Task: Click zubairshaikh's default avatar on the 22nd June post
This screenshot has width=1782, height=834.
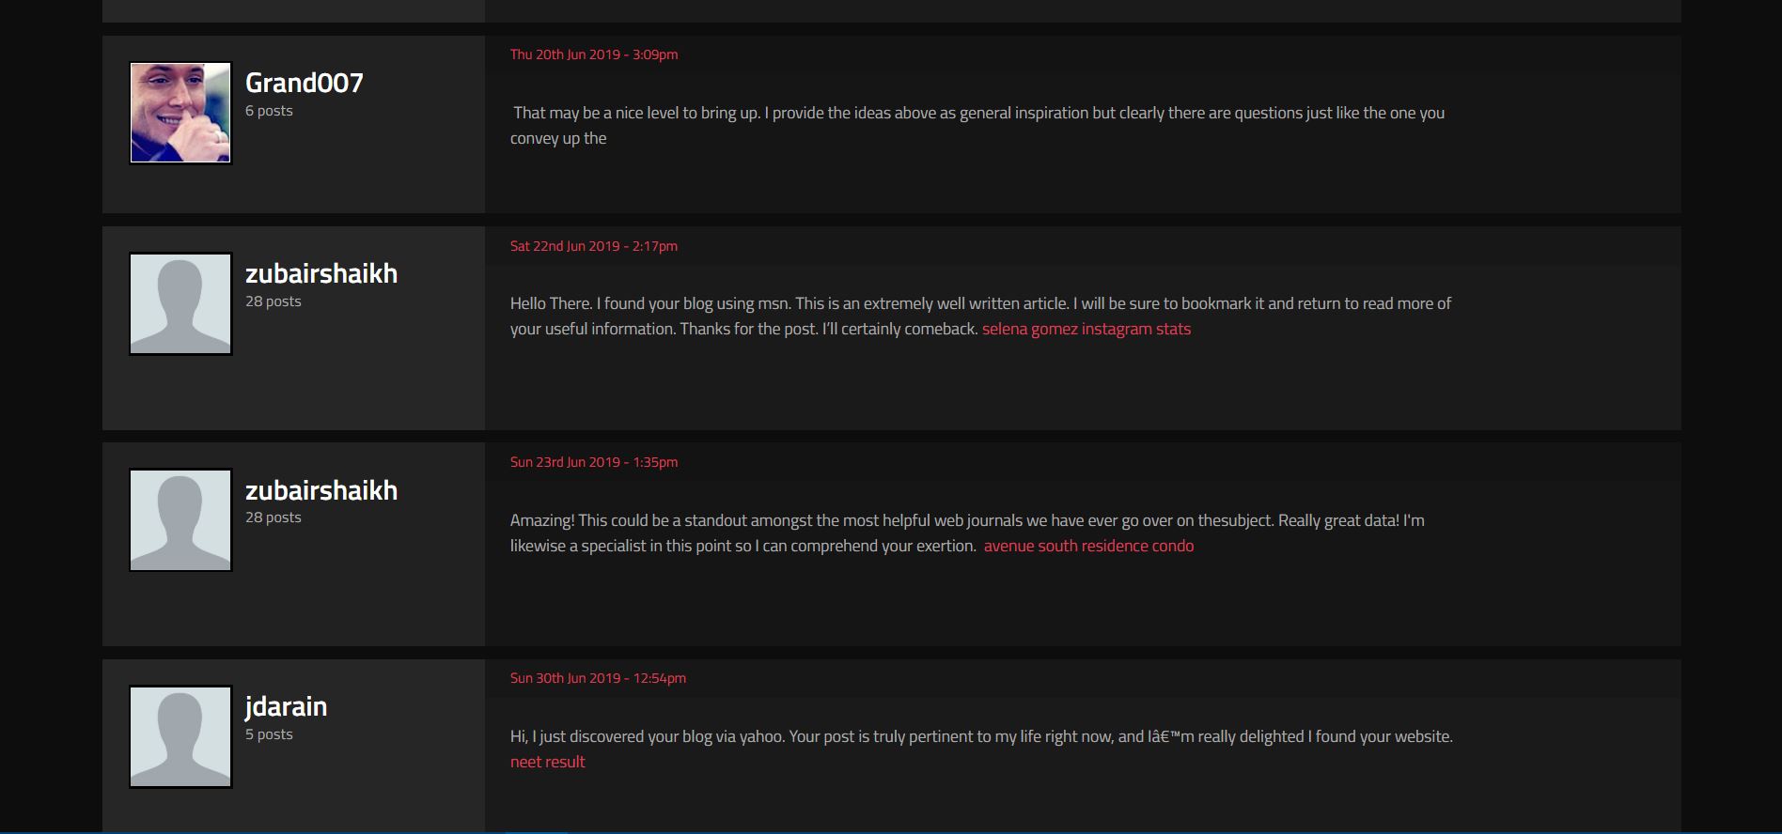Action: coord(180,303)
